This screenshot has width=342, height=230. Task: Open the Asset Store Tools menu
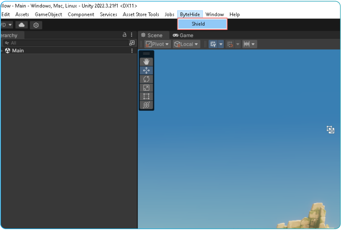[141, 14]
